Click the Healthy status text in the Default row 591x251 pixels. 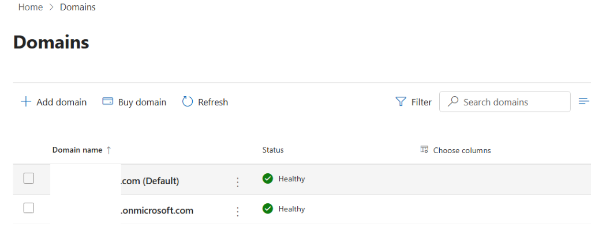coord(291,179)
